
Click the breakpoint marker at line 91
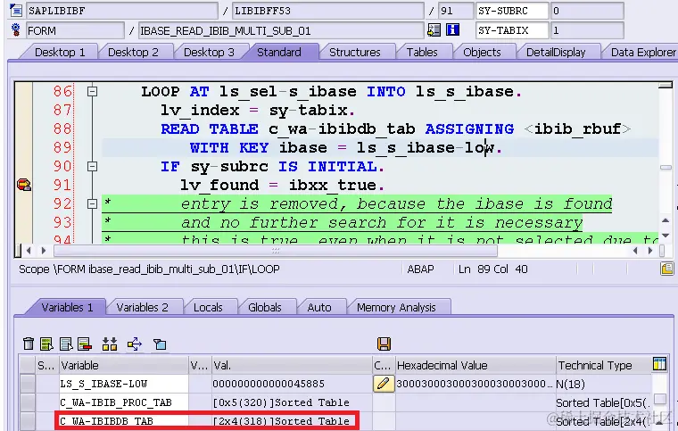pyautogui.click(x=24, y=185)
